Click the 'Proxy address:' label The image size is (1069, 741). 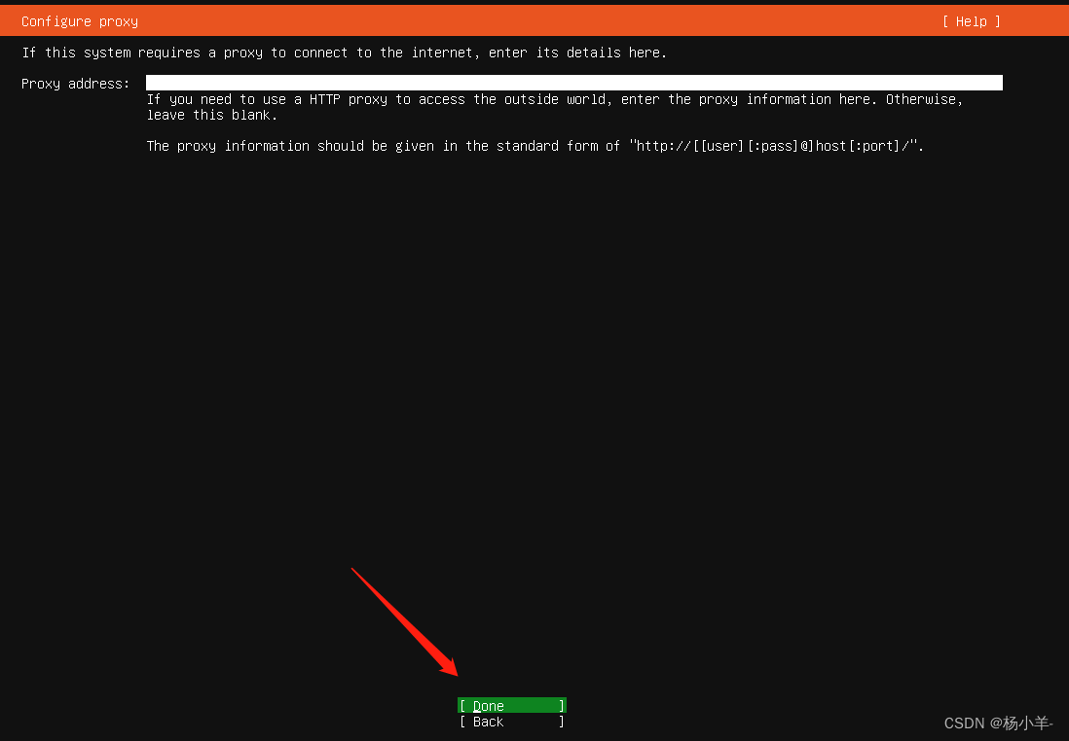(76, 84)
